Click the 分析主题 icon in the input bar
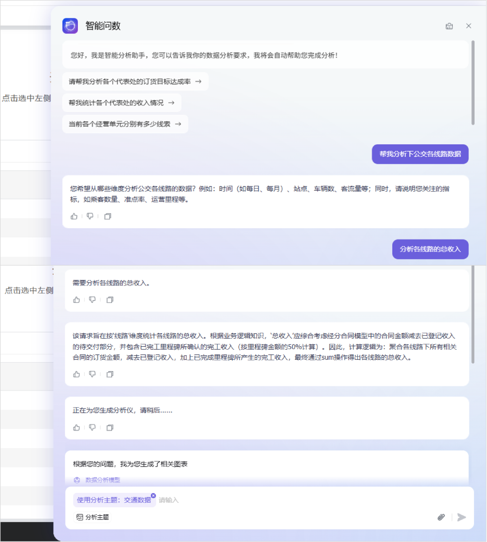The width and height of the screenshot is (487, 542). pos(79,517)
